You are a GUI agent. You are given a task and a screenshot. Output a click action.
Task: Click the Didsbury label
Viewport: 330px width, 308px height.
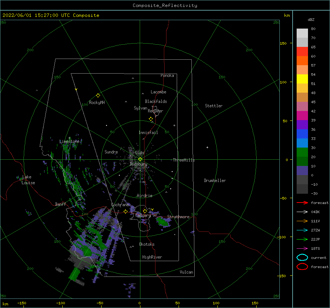(139, 164)
